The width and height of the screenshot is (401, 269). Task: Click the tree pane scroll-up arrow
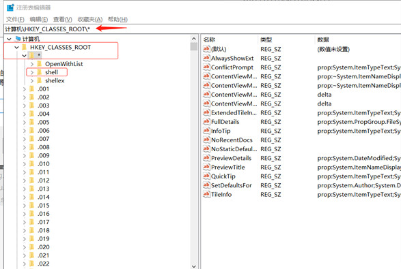pos(193,39)
